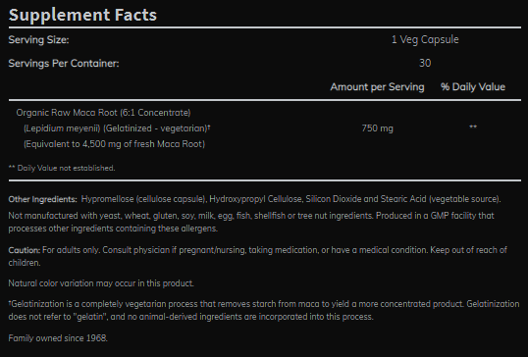Select the Hypromellose cellulose capsule text
Viewport: 528px width, 357px height.
click(x=143, y=199)
